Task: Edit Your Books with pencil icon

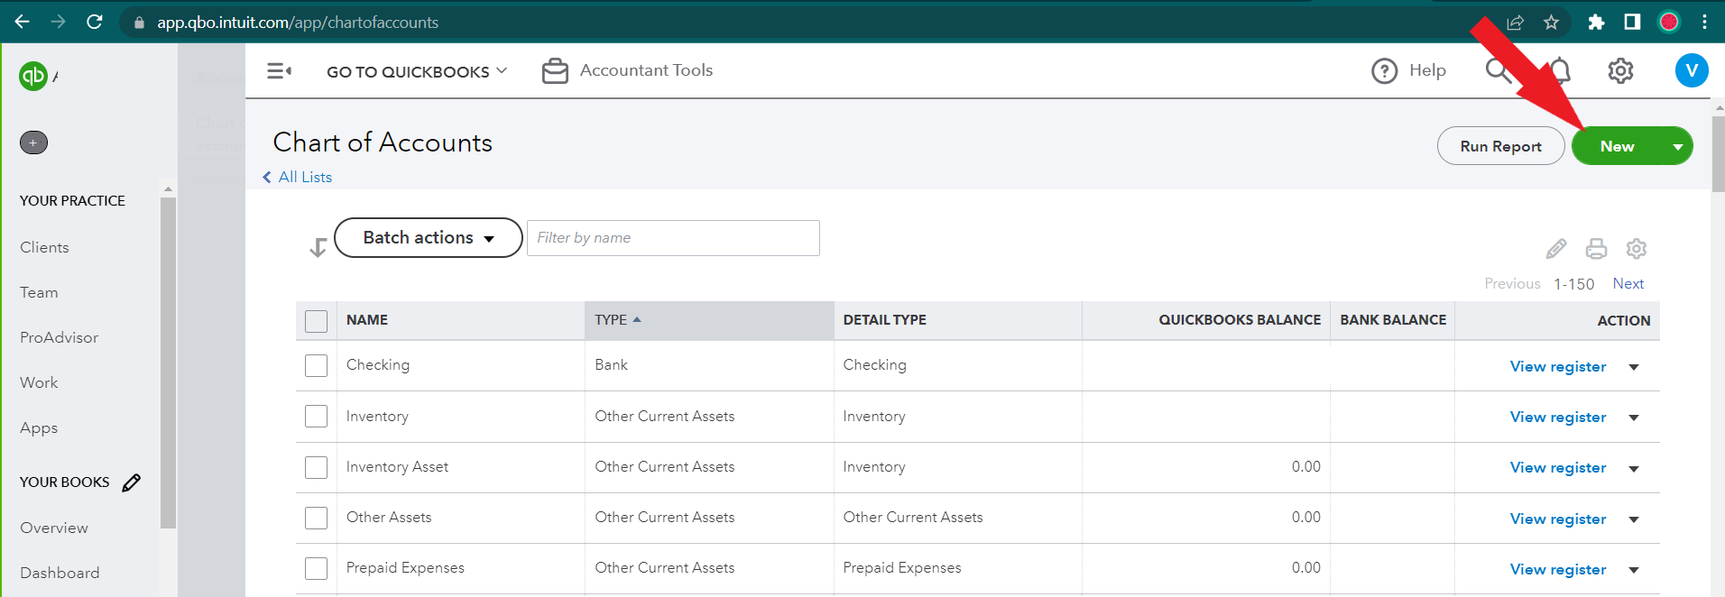Action: pos(132,482)
